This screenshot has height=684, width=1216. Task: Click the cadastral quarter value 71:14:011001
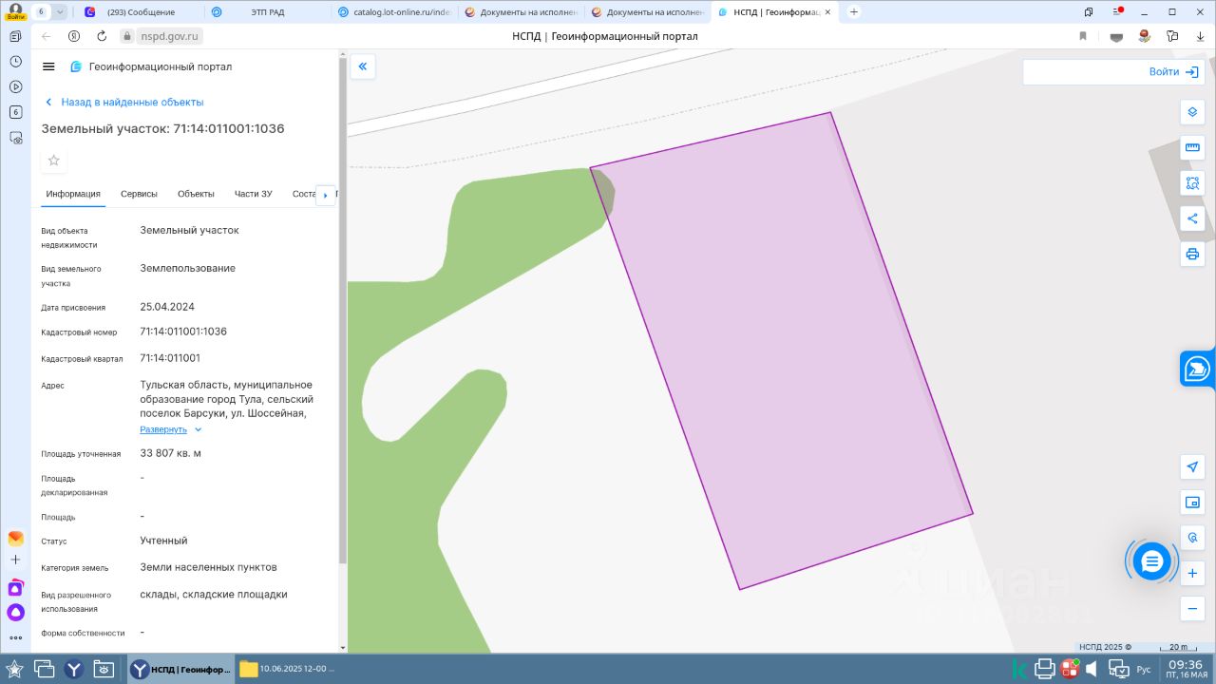click(x=170, y=358)
